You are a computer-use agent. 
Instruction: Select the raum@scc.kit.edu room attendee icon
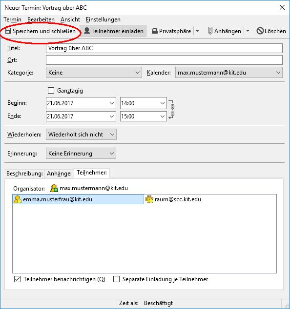point(149,199)
